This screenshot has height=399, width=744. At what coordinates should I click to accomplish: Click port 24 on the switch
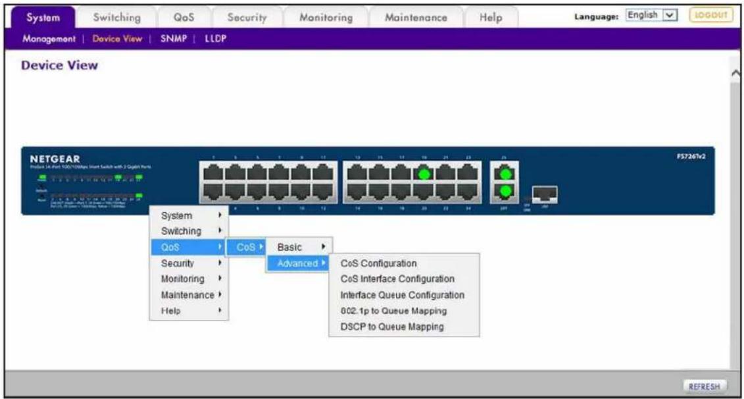pyautogui.click(x=467, y=192)
